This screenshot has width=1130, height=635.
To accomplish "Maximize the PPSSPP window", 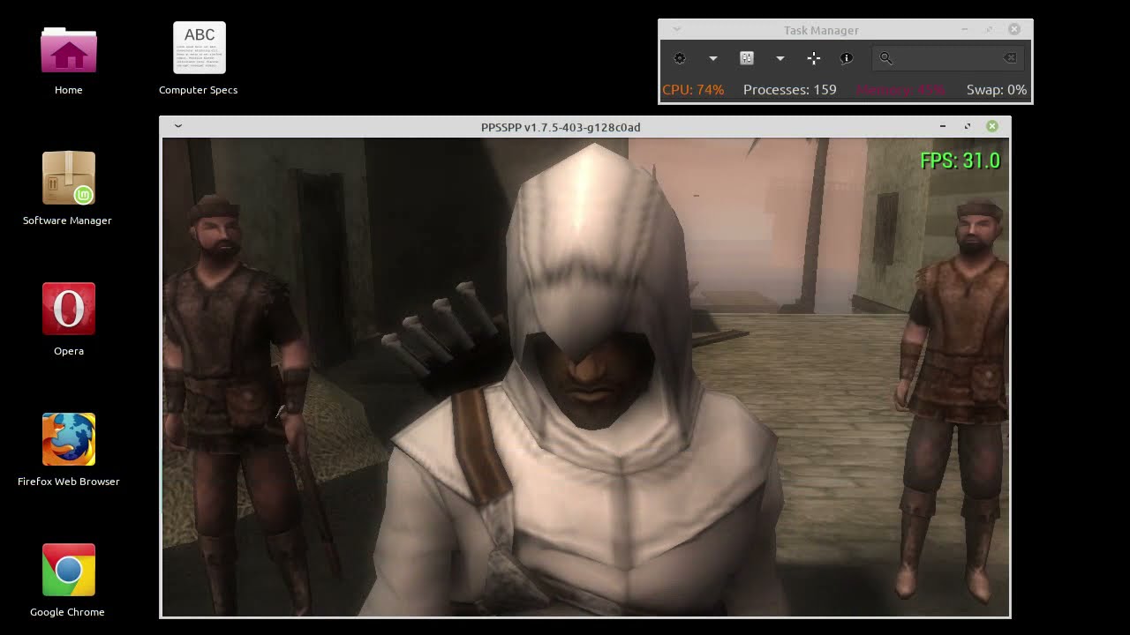I will 968,126.
